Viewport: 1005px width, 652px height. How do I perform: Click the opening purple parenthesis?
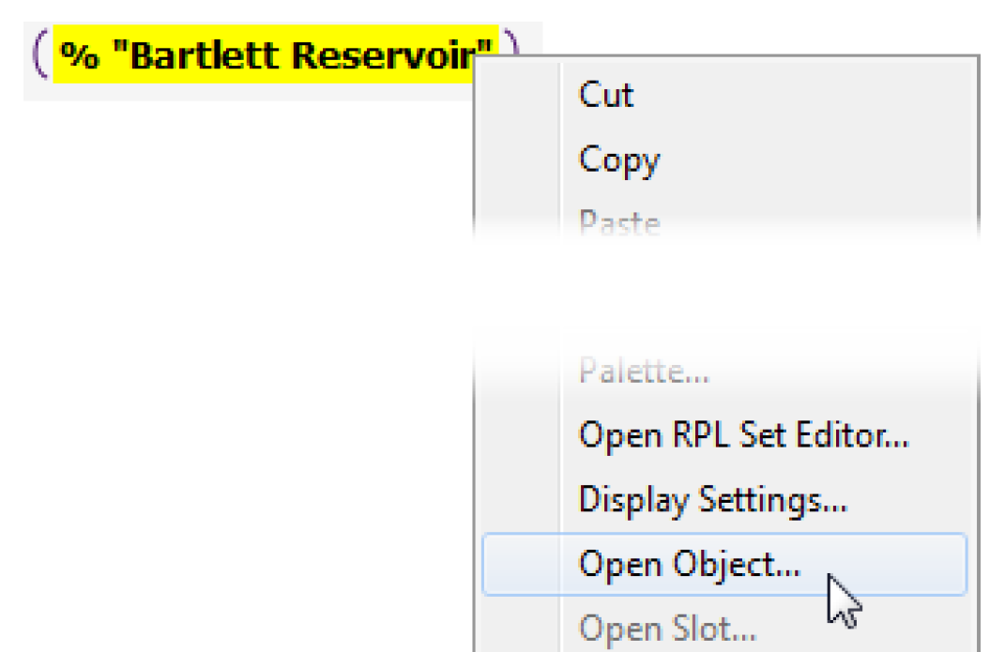coord(39,55)
